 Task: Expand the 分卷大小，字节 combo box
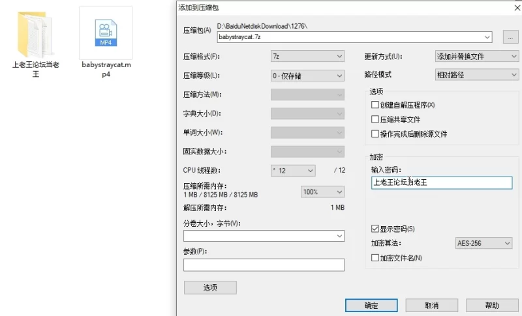coord(339,236)
